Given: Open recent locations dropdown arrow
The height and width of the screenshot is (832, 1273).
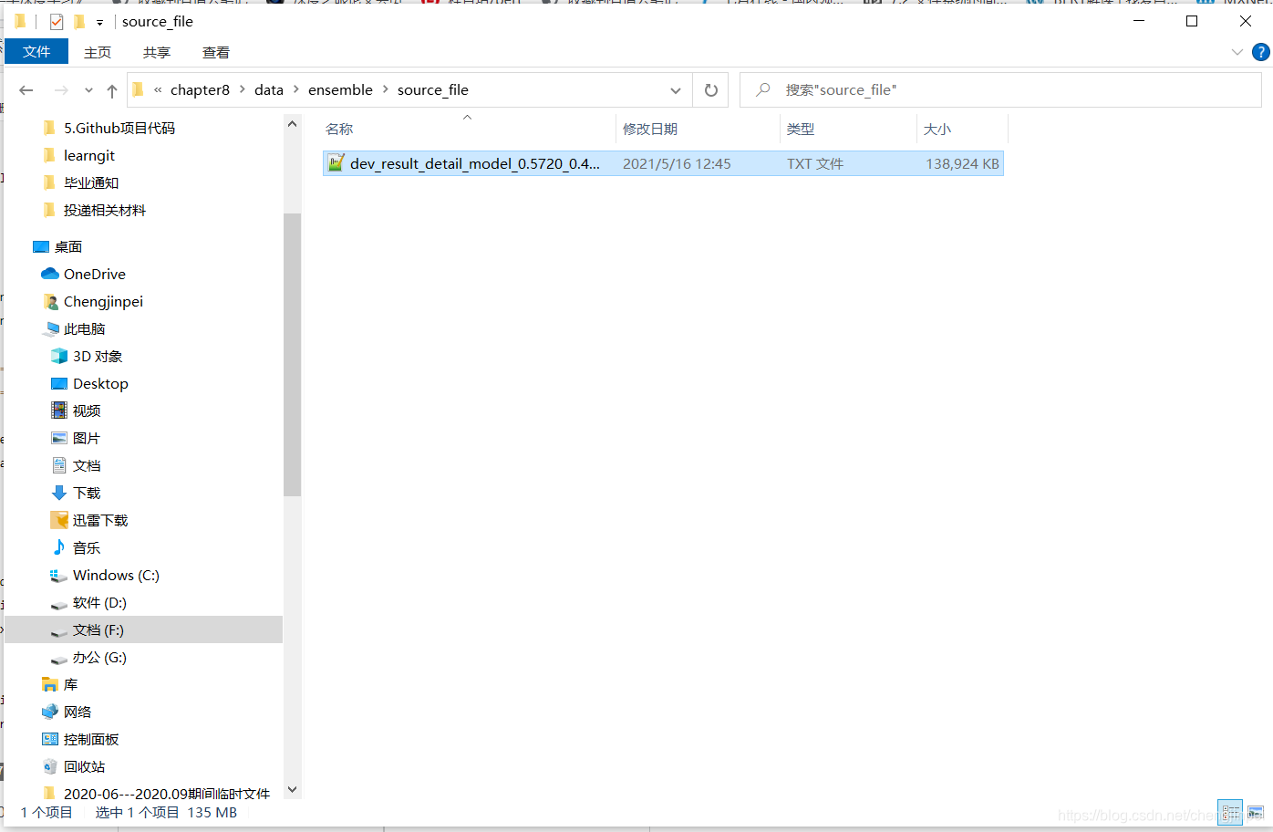Looking at the screenshot, I should 88,90.
